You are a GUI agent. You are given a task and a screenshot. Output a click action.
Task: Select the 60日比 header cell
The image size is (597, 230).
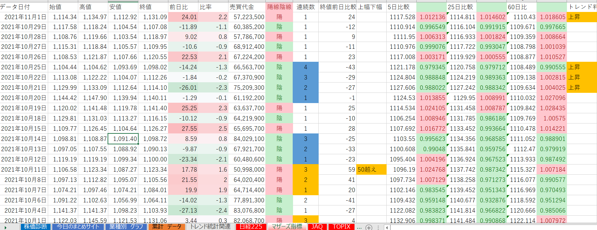point(522,7)
